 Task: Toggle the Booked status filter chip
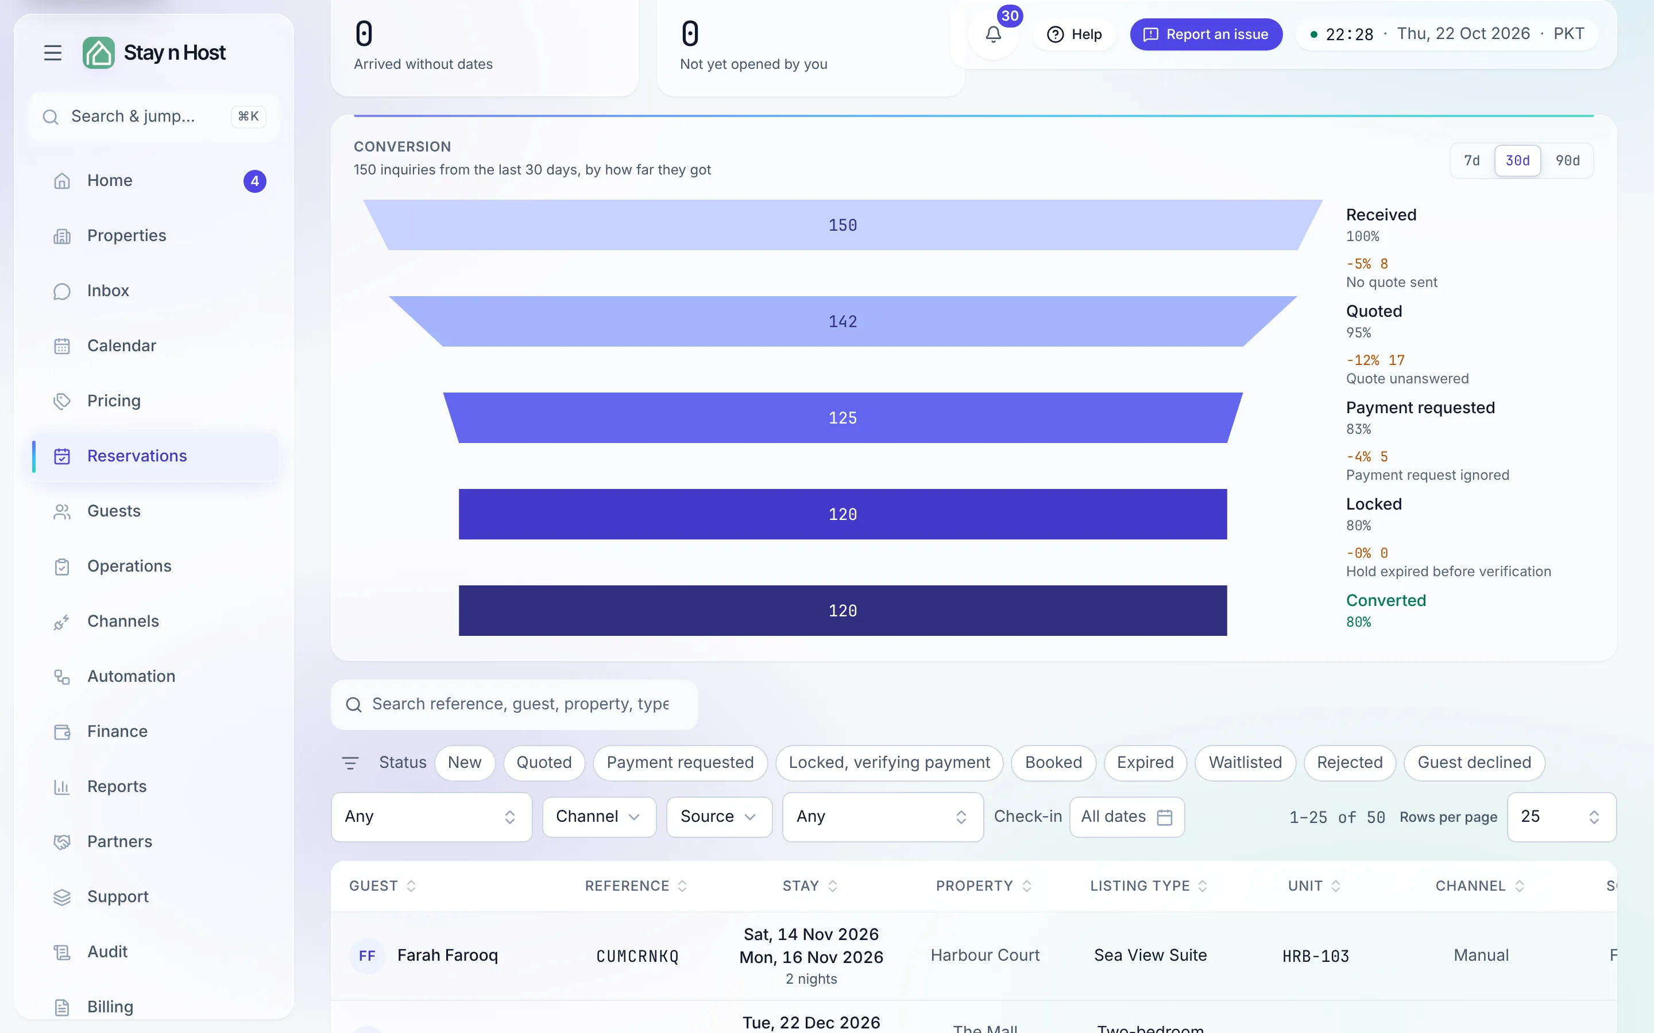tap(1053, 763)
